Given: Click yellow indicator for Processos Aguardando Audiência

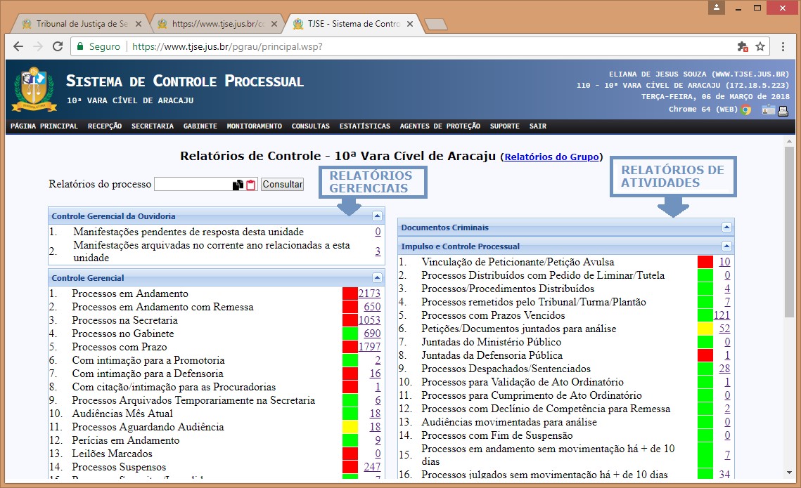Looking at the screenshot, I should point(350,427).
